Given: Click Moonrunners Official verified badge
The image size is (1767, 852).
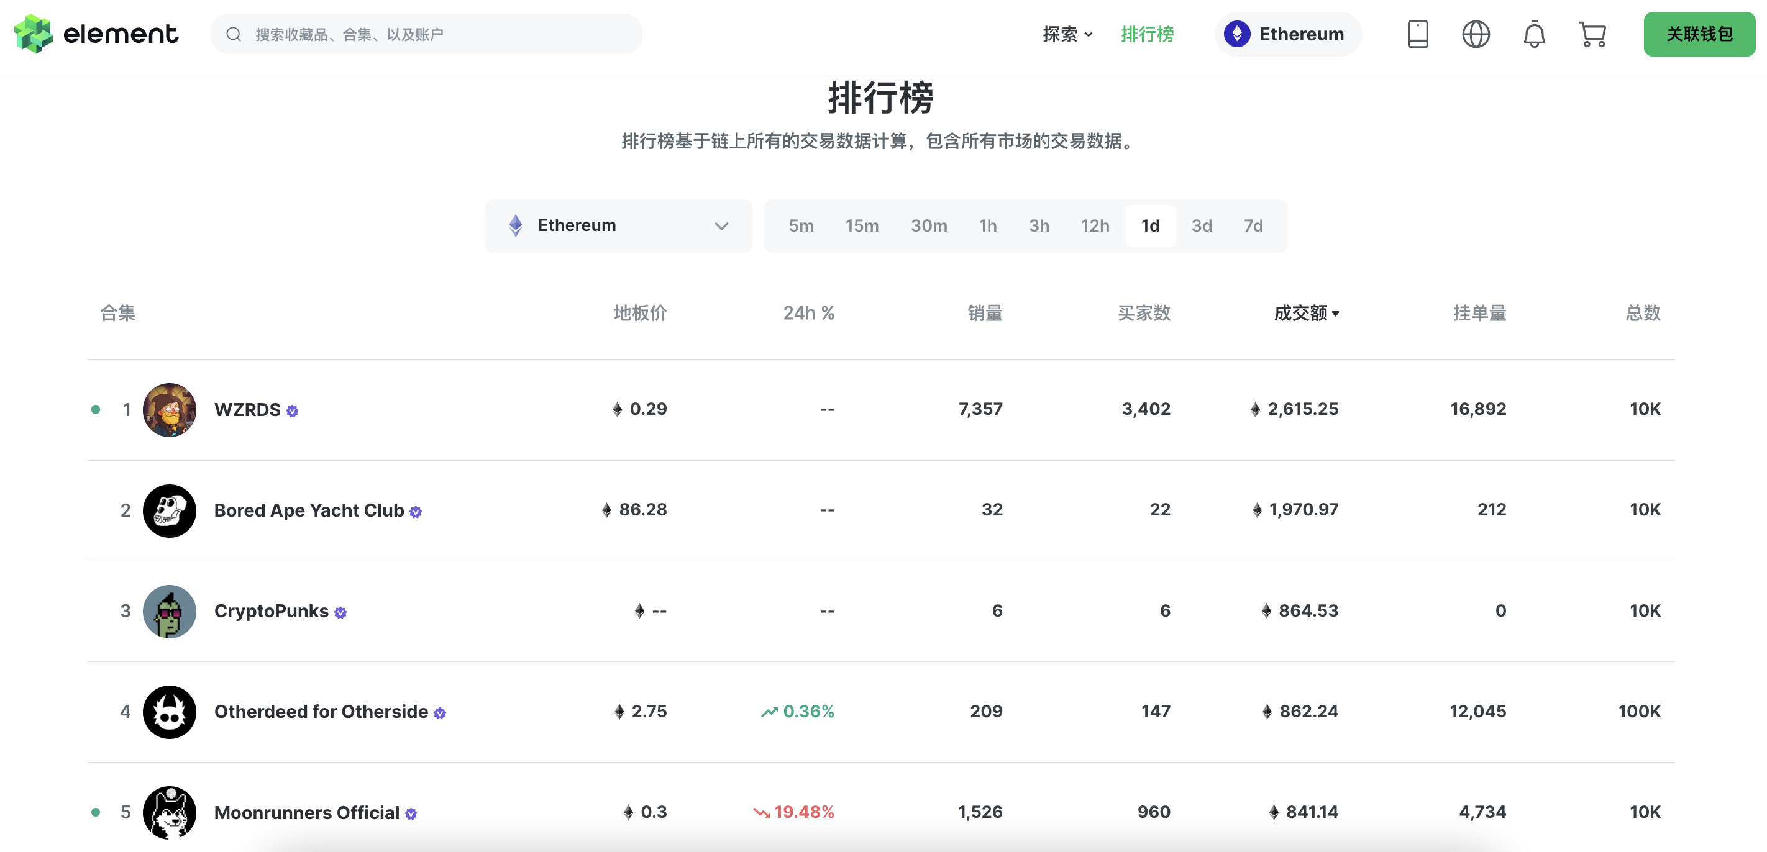Looking at the screenshot, I should click(411, 813).
